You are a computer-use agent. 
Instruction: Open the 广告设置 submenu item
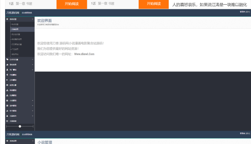click(x=15, y=49)
